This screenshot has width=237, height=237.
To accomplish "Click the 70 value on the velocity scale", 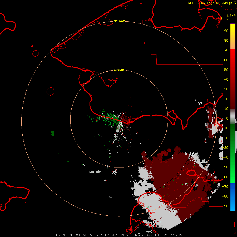I will coord(226,50).
